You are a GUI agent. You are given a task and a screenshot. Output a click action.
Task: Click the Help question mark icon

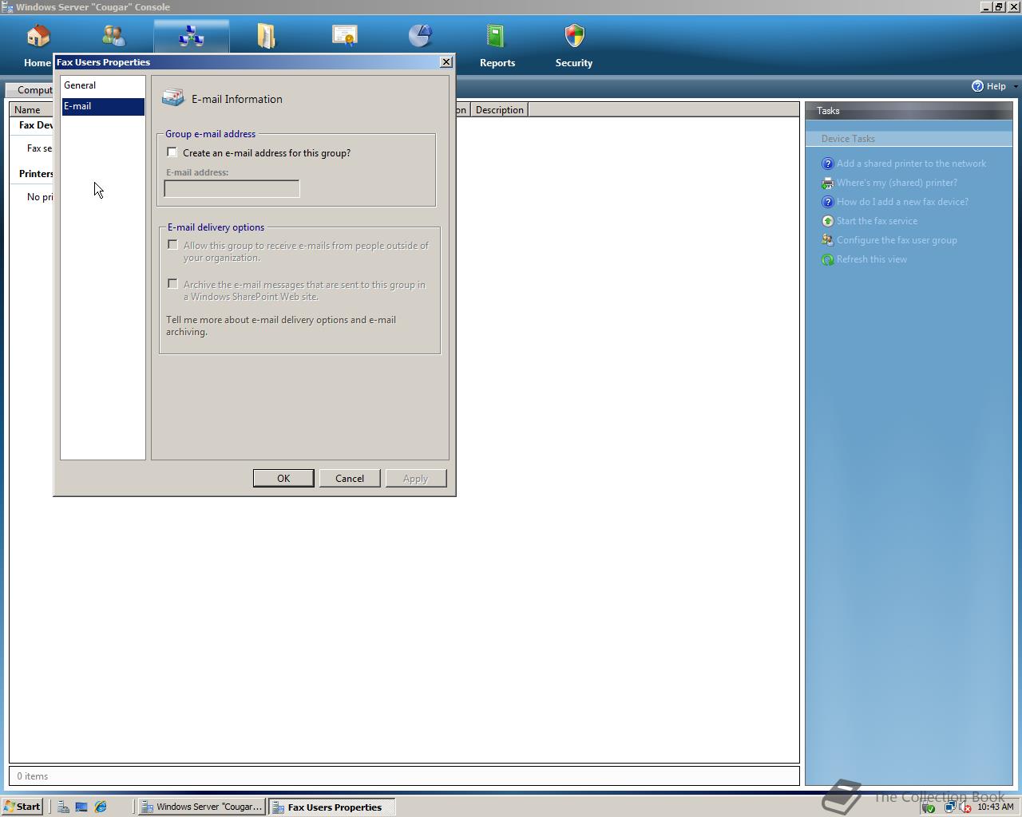[x=977, y=86]
